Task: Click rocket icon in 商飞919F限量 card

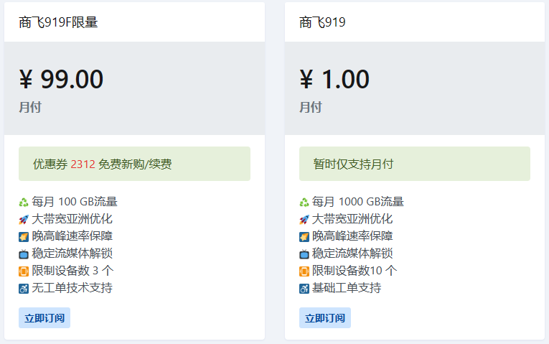Action: tap(24, 220)
